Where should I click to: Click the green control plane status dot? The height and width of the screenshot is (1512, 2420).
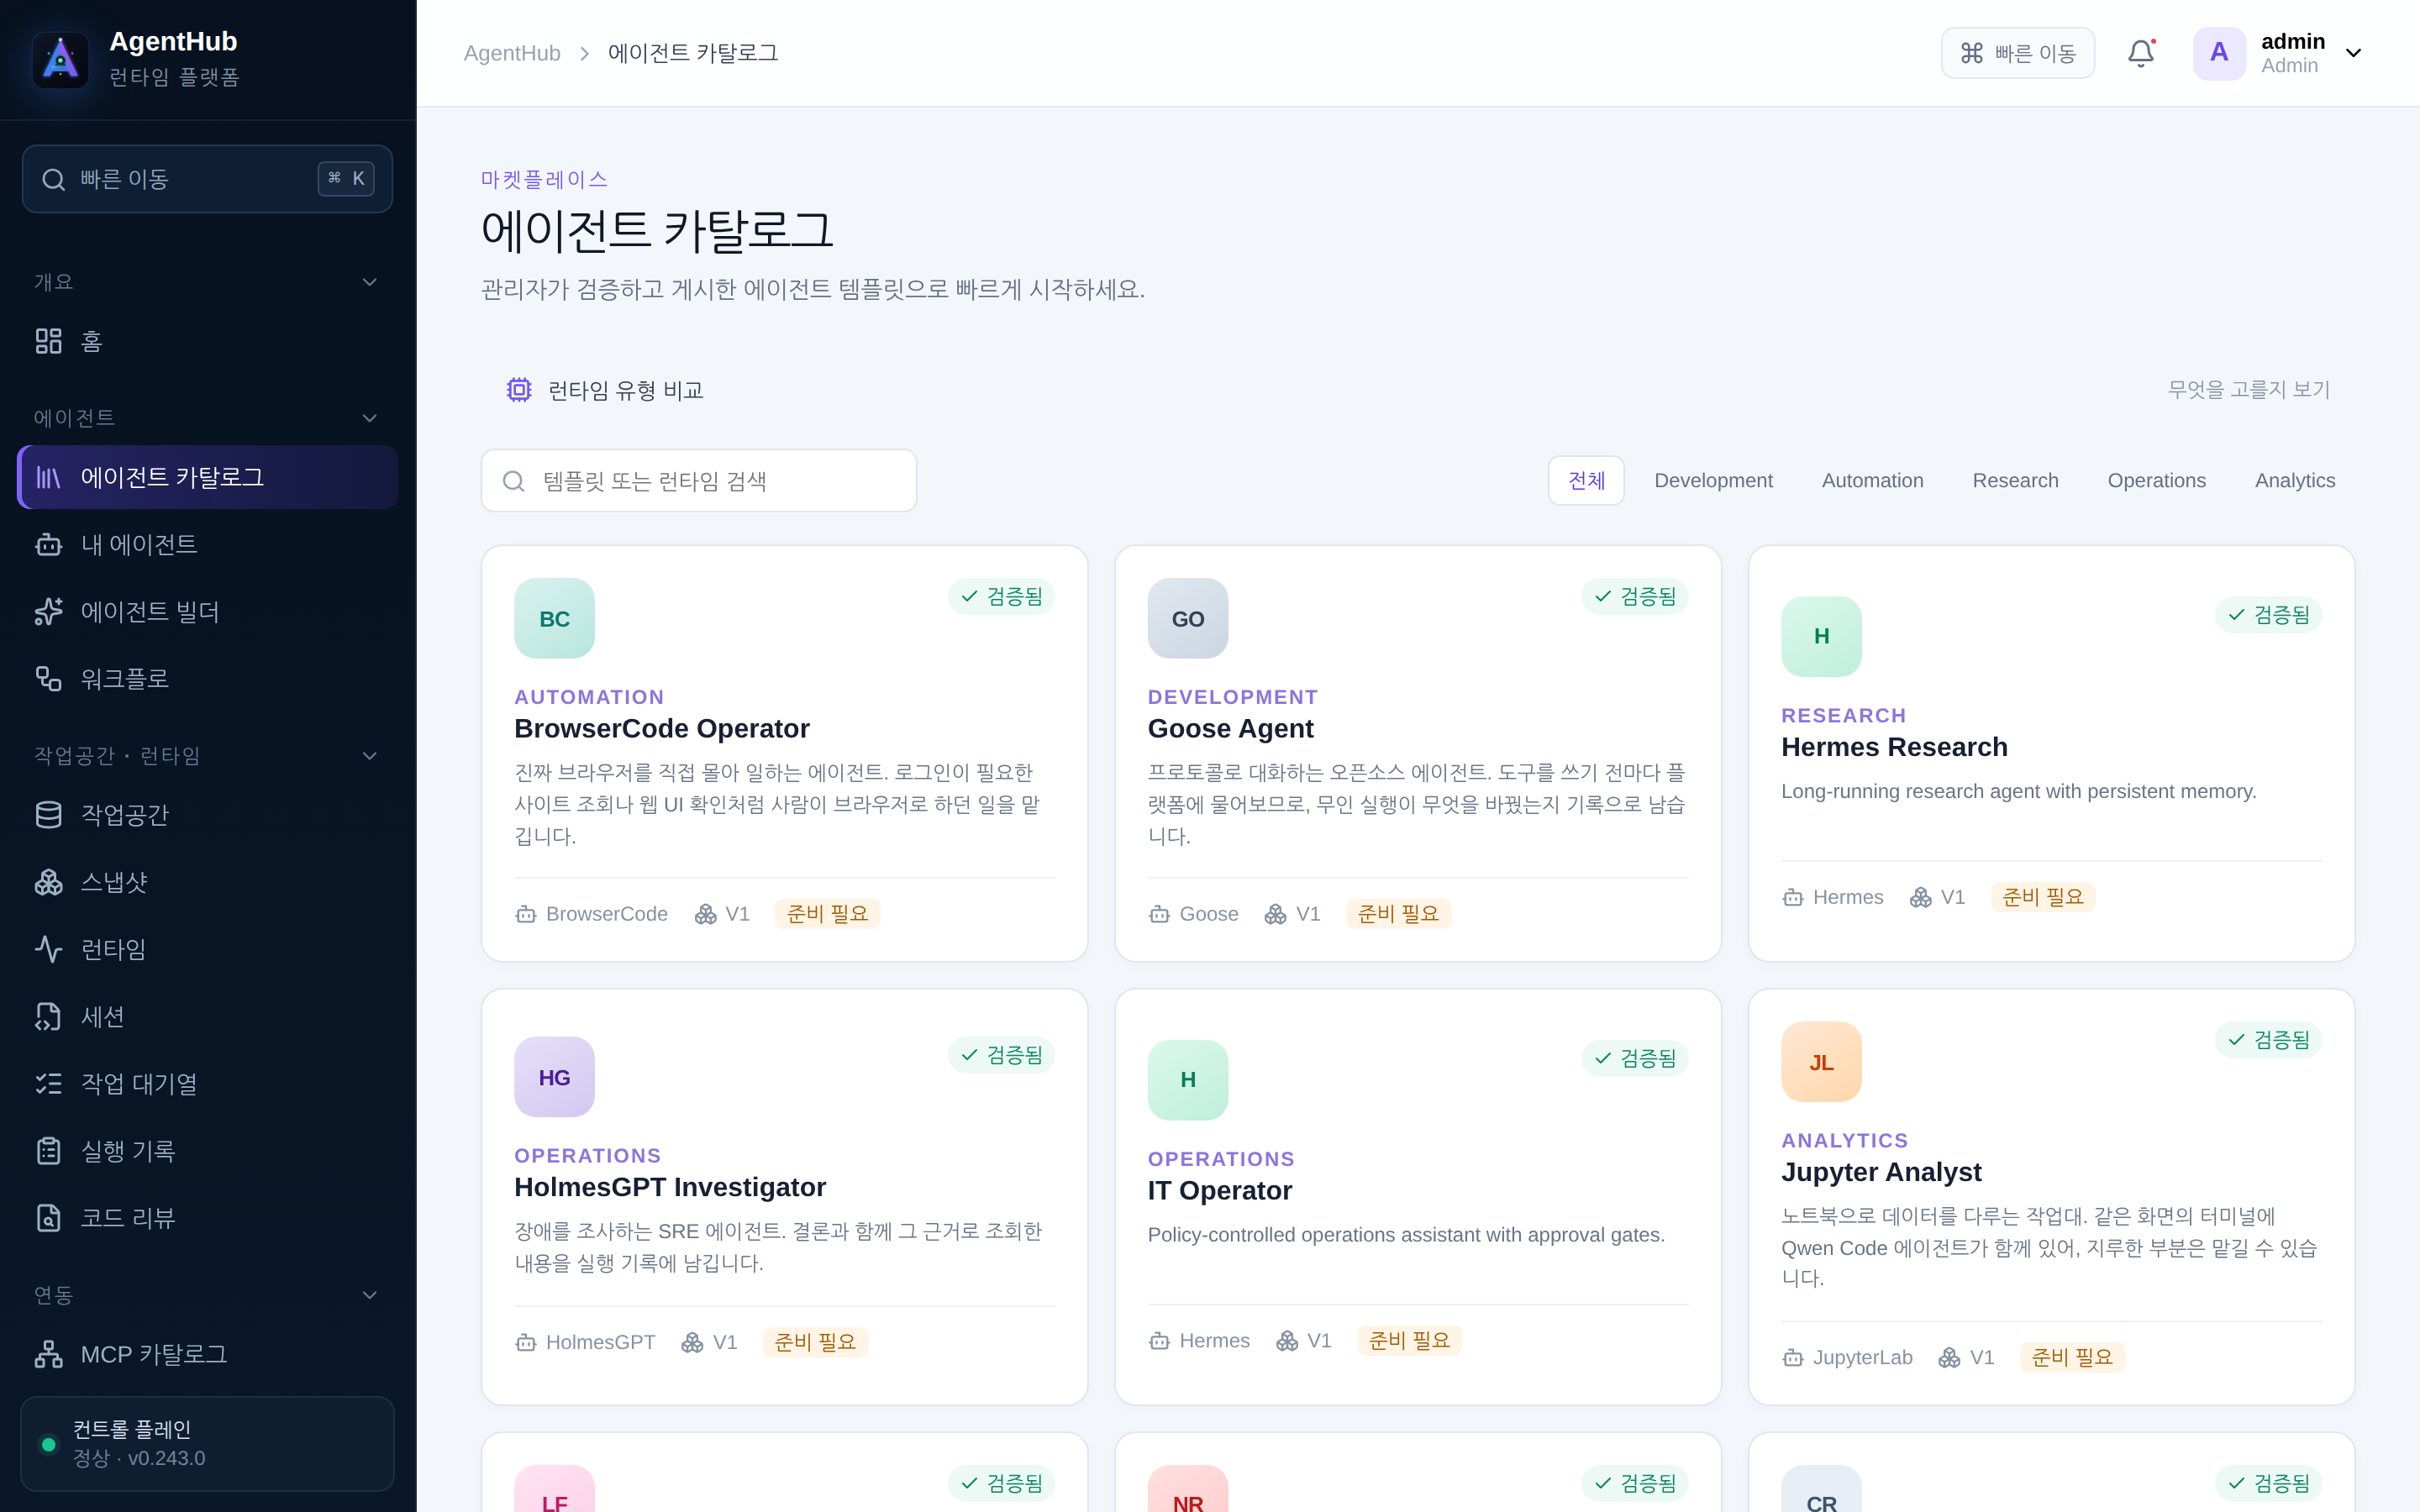[48, 1444]
